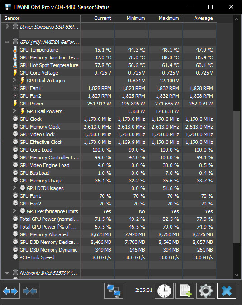Collapse the NVIDIA GeForce GPU section

7,42
